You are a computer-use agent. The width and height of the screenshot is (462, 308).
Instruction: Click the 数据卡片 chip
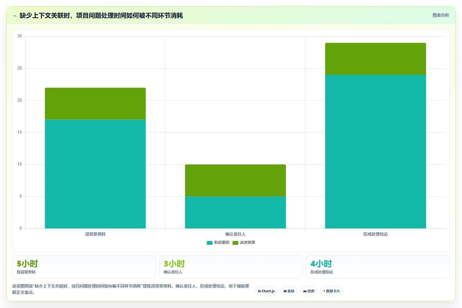coord(331,291)
